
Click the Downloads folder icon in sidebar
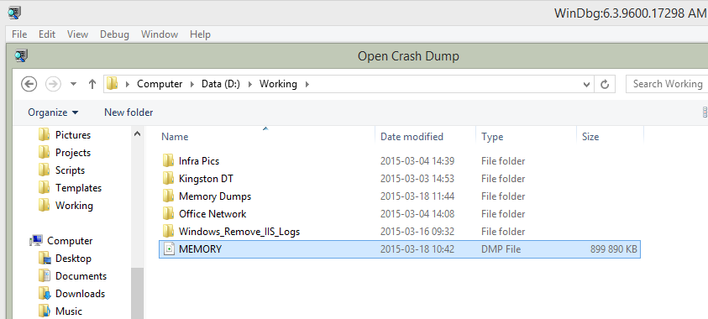pyautogui.click(x=45, y=293)
